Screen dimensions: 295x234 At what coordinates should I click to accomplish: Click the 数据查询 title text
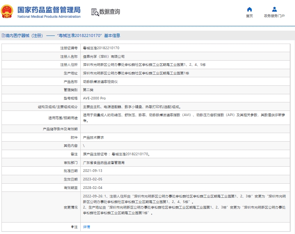pos(110,12)
